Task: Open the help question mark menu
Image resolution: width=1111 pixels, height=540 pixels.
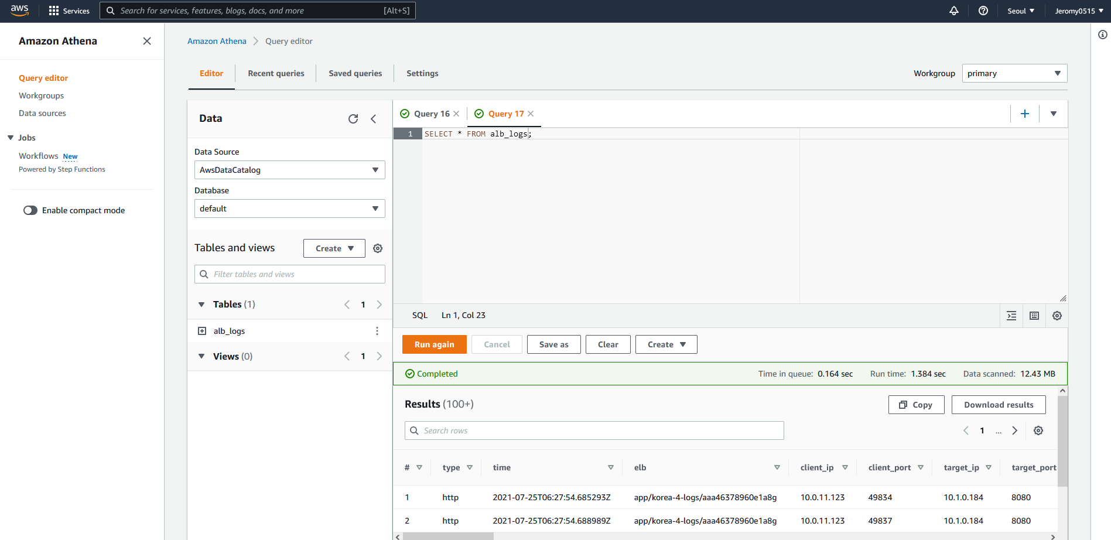Action: tap(983, 11)
